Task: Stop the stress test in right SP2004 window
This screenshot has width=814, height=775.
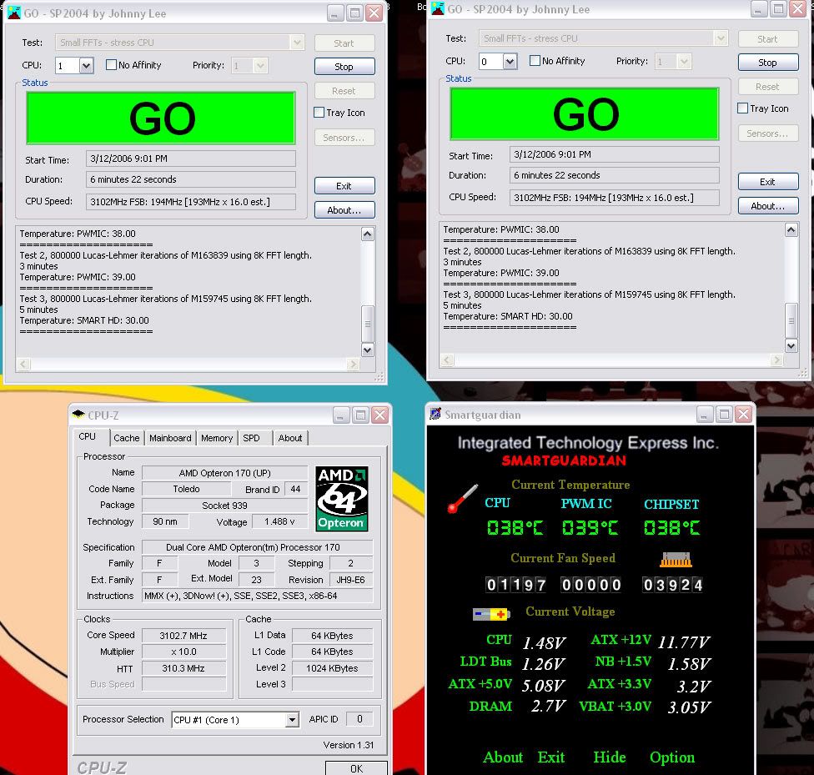Action: tap(767, 63)
